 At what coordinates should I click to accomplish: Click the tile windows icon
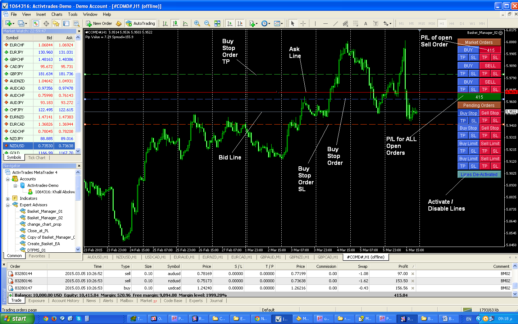point(217,23)
